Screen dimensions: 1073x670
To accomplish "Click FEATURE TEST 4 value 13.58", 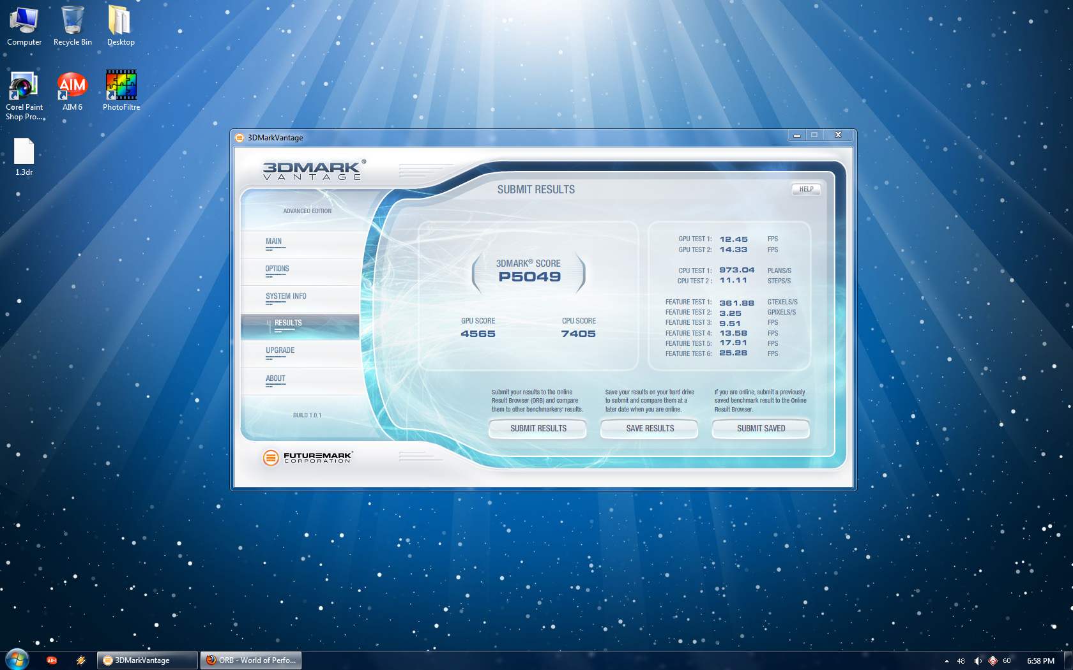I will 733,333.
